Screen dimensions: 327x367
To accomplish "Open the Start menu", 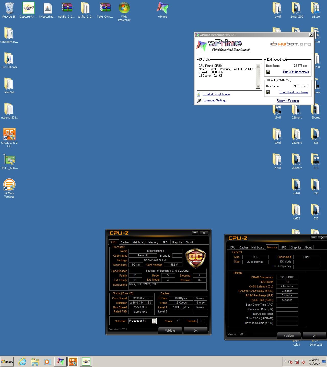I will (7, 361).
